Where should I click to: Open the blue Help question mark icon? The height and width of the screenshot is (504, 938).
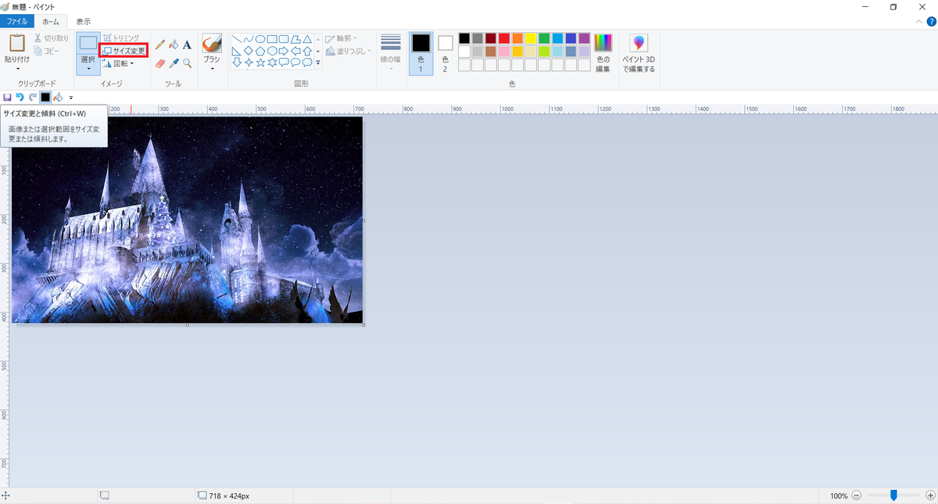(x=931, y=22)
